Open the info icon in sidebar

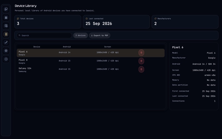pos(6,59)
